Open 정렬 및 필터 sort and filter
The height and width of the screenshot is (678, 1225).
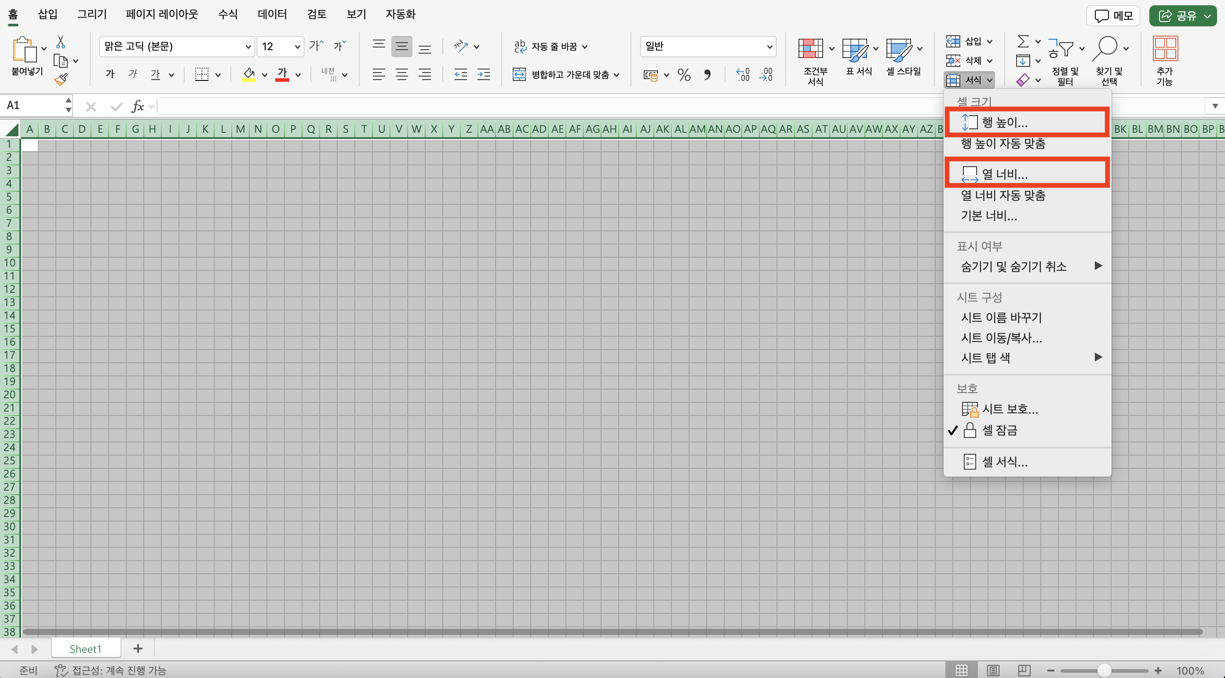1065,61
